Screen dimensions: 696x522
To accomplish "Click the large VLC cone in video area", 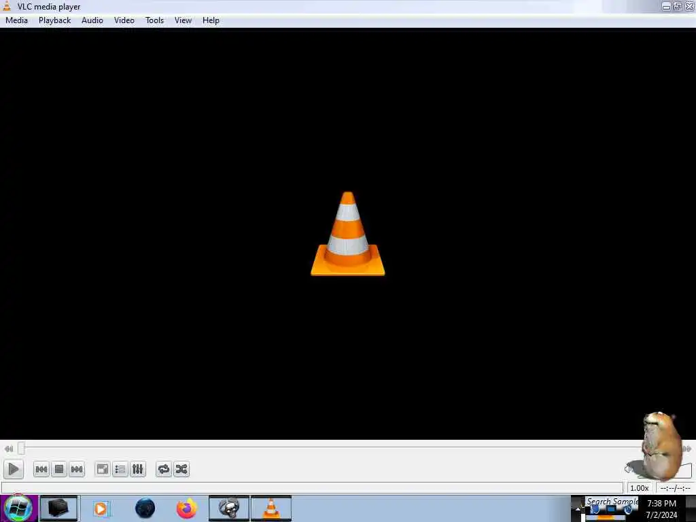I will pos(347,234).
